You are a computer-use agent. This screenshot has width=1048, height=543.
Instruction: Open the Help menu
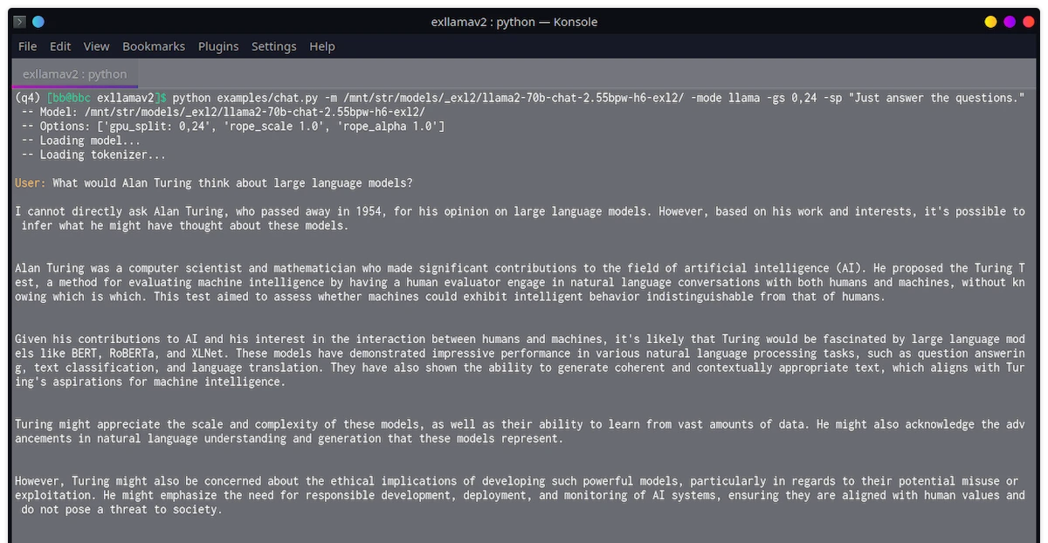pos(322,46)
